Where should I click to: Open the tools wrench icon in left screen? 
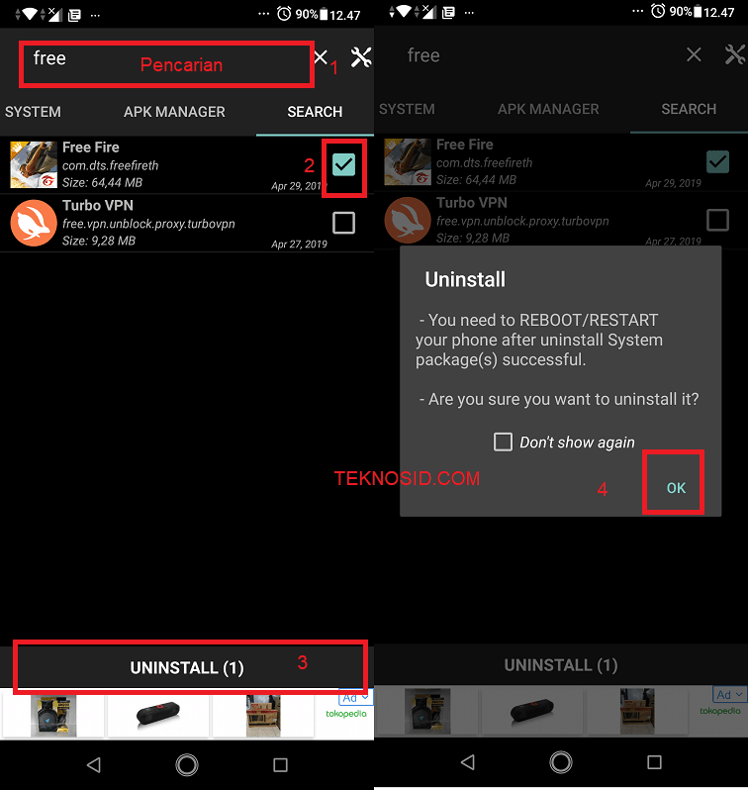click(x=361, y=57)
